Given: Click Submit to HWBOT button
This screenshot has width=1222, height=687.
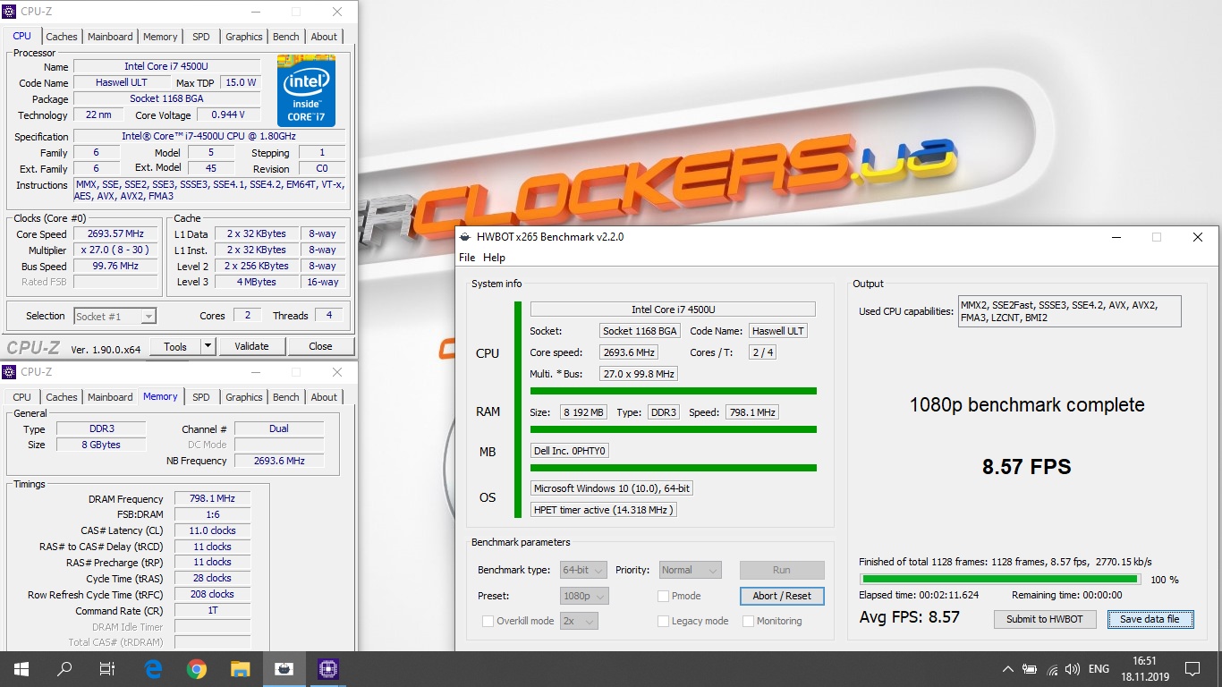Looking at the screenshot, I should point(1045,619).
